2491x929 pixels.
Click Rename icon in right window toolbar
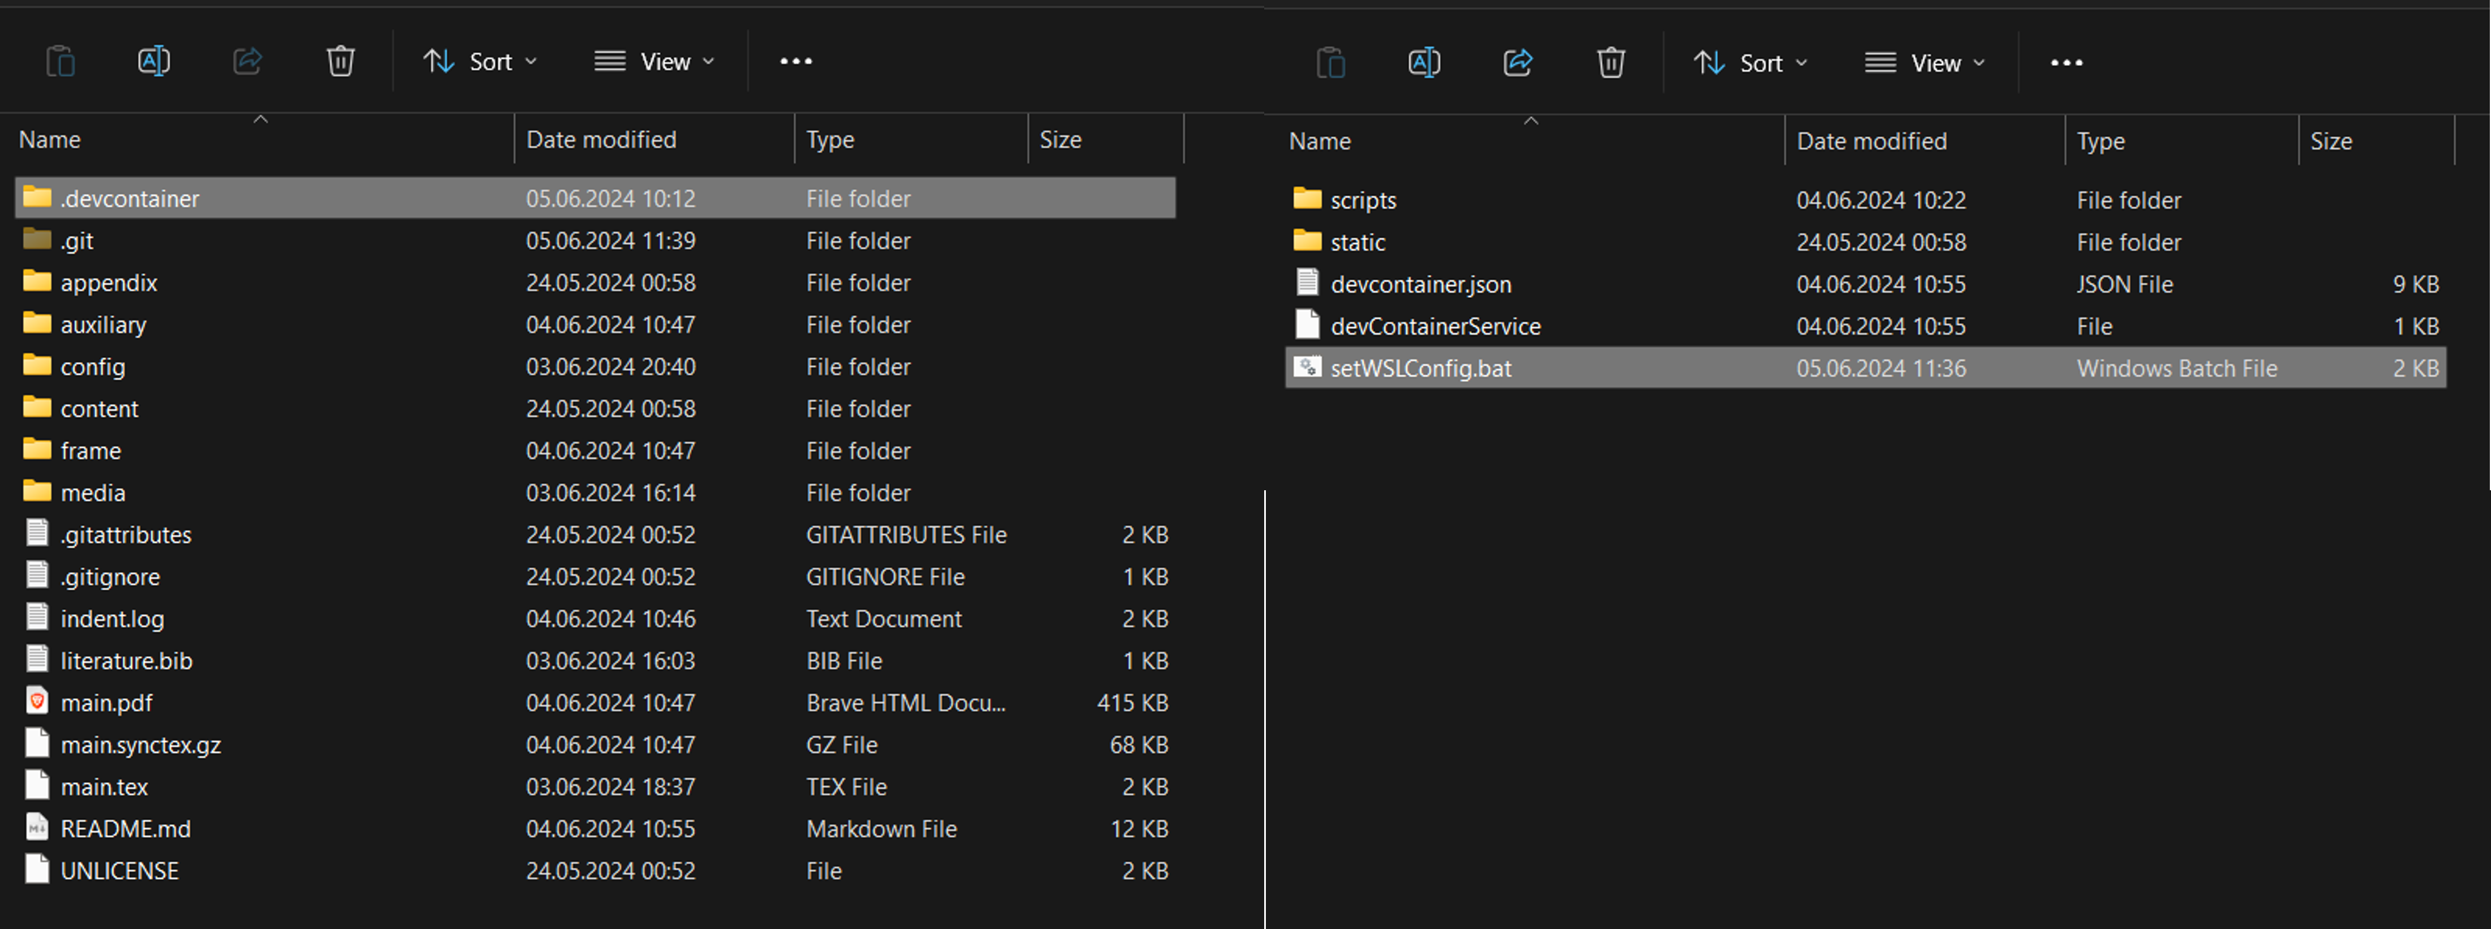click(1424, 64)
